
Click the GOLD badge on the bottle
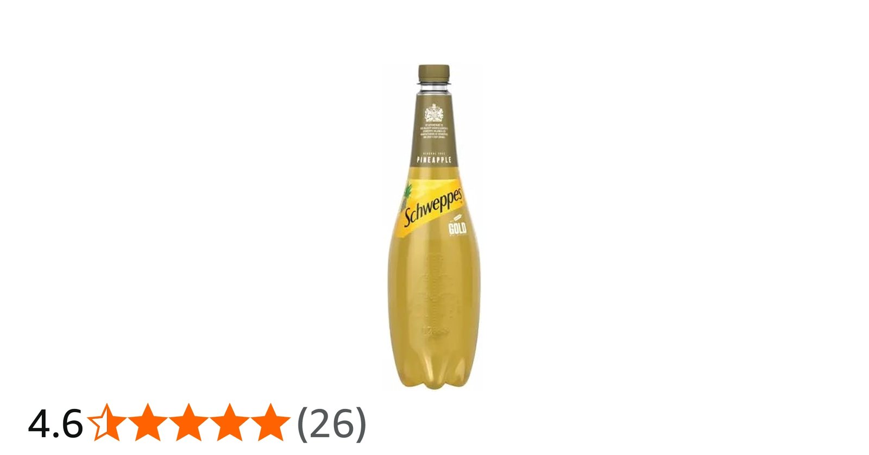tap(457, 228)
